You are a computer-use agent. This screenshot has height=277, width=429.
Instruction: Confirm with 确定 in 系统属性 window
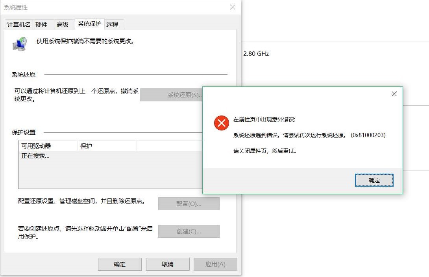(x=120, y=264)
